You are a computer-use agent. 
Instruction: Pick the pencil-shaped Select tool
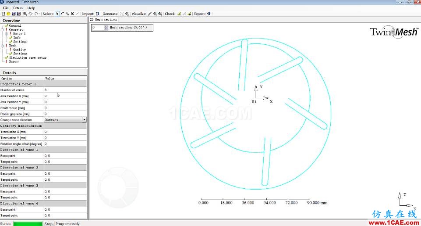pyautogui.click(x=67, y=14)
